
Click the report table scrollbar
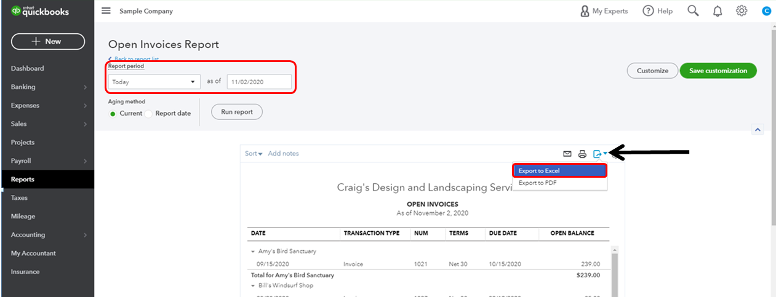click(614, 274)
